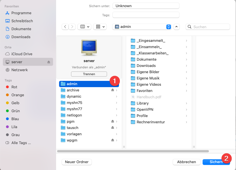Eject the server volume in sidebar
The height and width of the screenshot is (170, 236).
click(49, 62)
